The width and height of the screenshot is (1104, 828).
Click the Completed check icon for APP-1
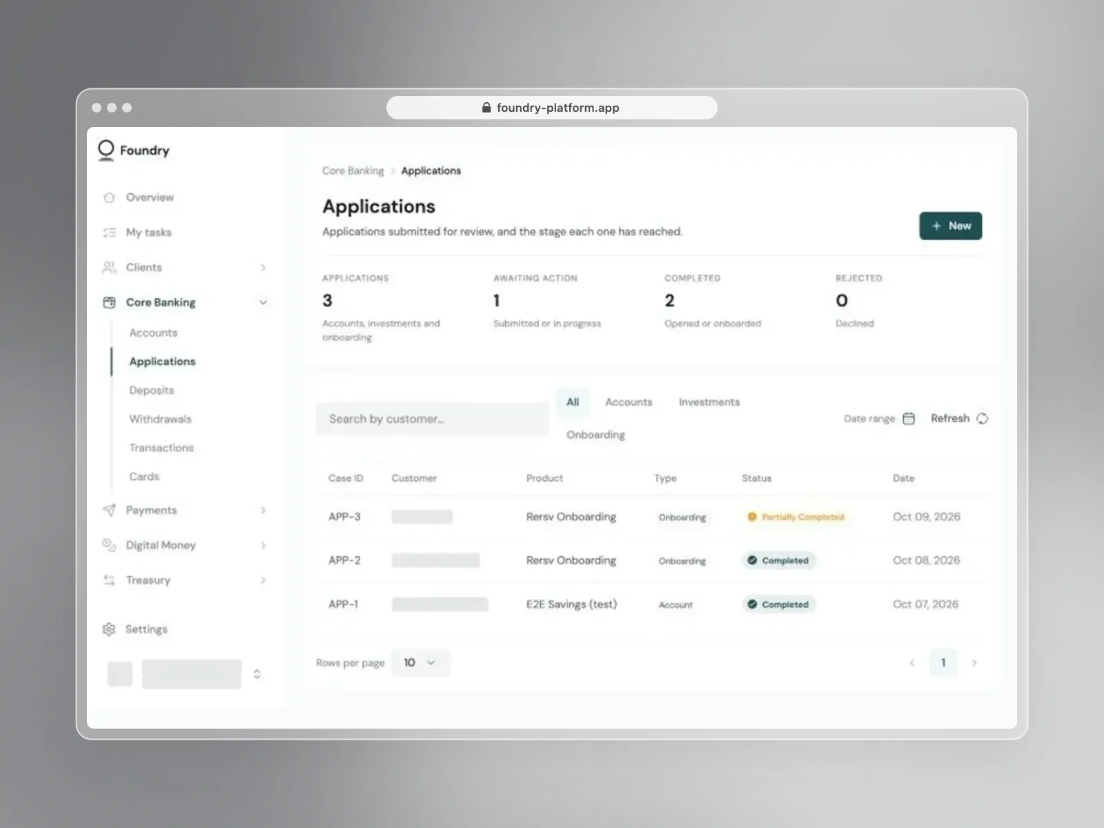coord(752,604)
